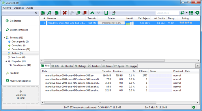Select Completados (39) in sidebar

point(21,49)
